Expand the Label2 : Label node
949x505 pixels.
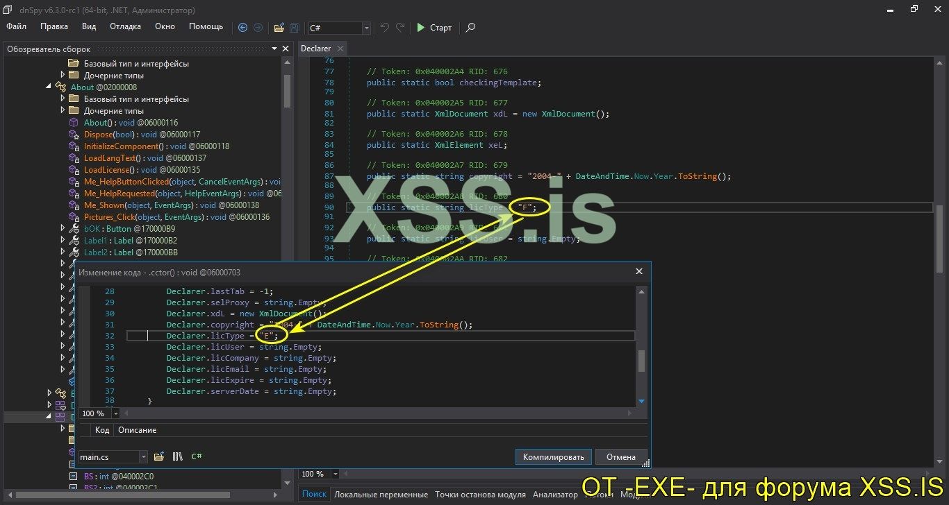coord(62,252)
